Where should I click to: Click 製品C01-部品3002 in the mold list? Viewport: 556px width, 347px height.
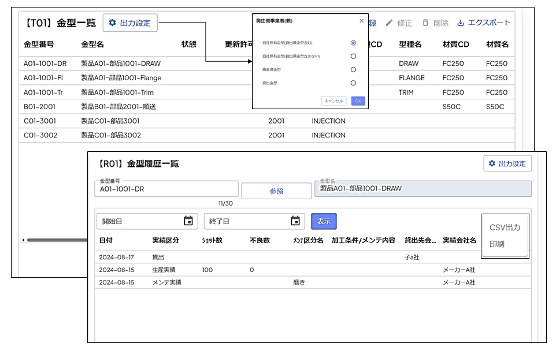point(111,135)
